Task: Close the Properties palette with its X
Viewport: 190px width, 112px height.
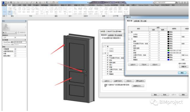Action: [26, 21]
